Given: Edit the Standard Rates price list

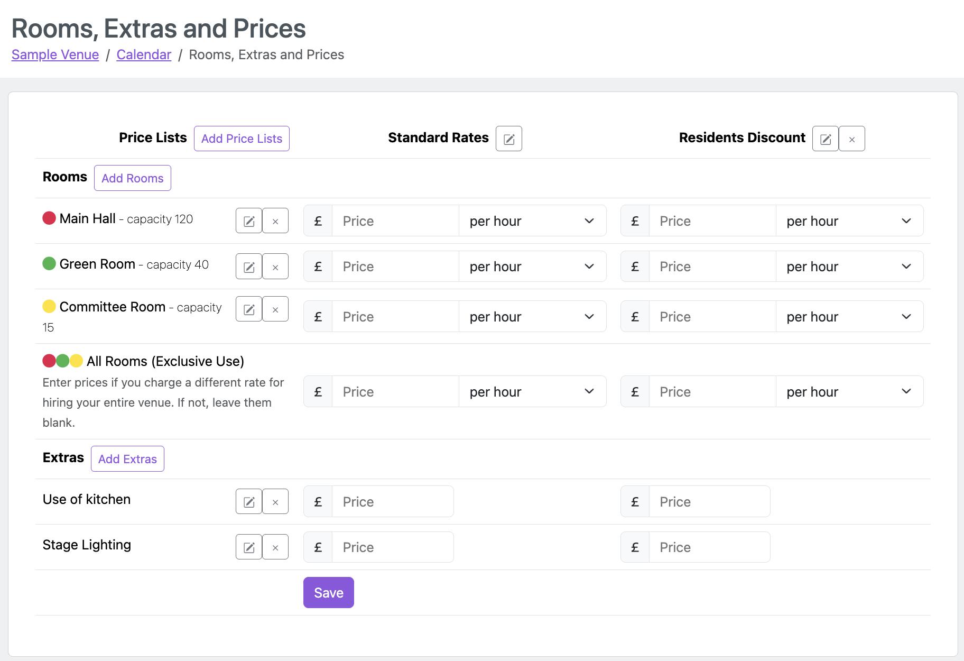Looking at the screenshot, I should [x=508, y=139].
